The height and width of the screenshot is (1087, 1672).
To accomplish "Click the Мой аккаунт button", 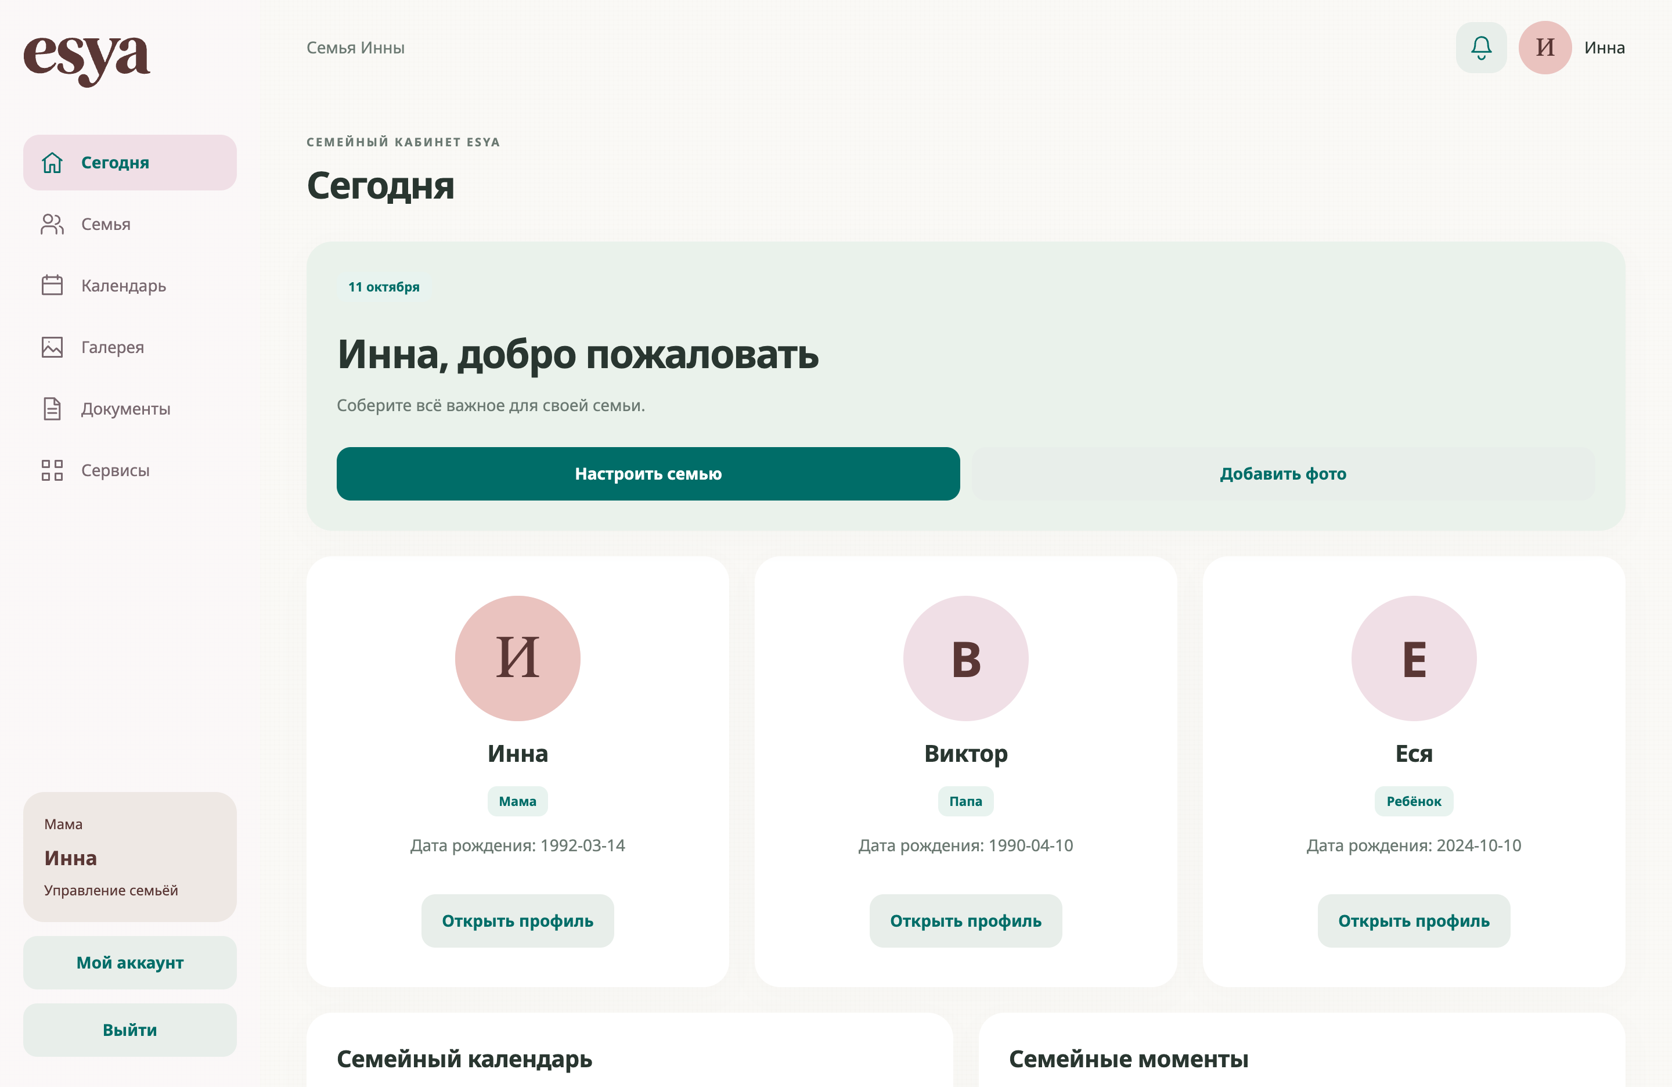I will pyautogui.click(x=130, y=963).
